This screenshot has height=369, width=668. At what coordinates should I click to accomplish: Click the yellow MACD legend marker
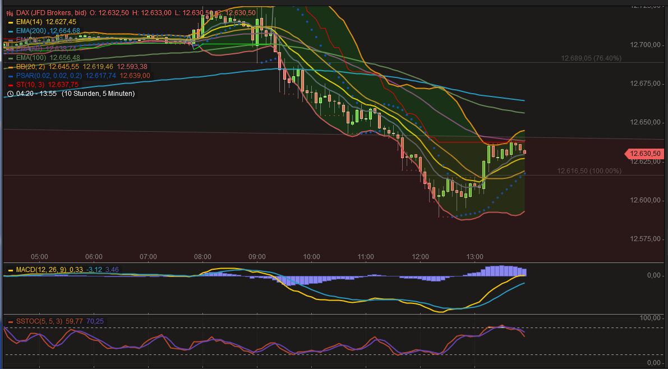coord(10,269)
